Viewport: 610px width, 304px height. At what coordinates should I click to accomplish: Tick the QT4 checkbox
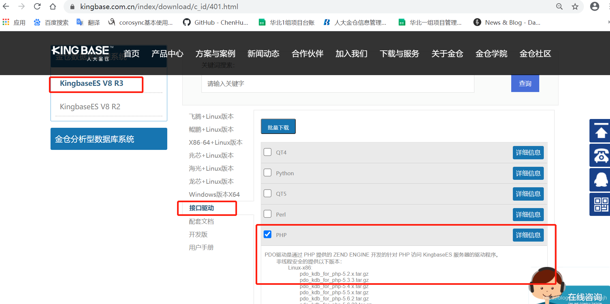click(x=267, y=152)
